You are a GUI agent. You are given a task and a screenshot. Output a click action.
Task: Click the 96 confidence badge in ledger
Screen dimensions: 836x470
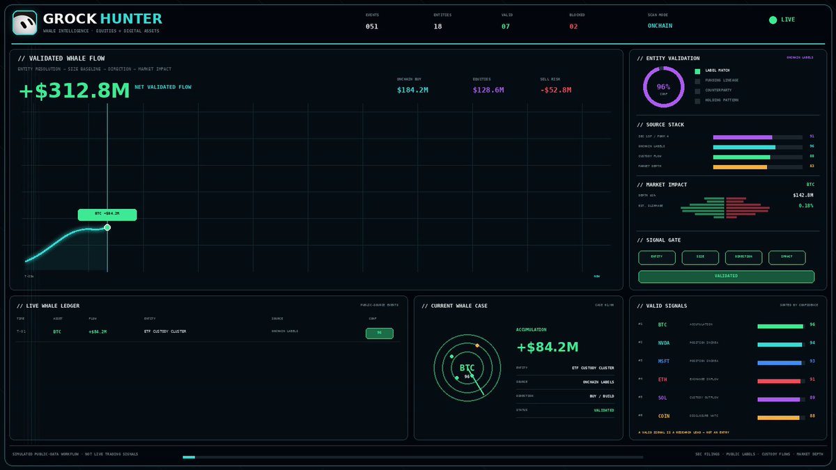coord(380,333)
